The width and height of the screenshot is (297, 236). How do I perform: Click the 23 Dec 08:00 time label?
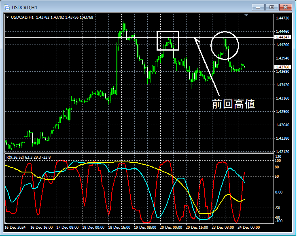pos(223,227)
